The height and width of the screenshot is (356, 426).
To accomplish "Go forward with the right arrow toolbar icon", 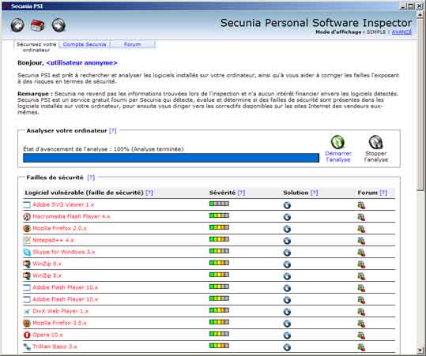I will click(58, 25).
